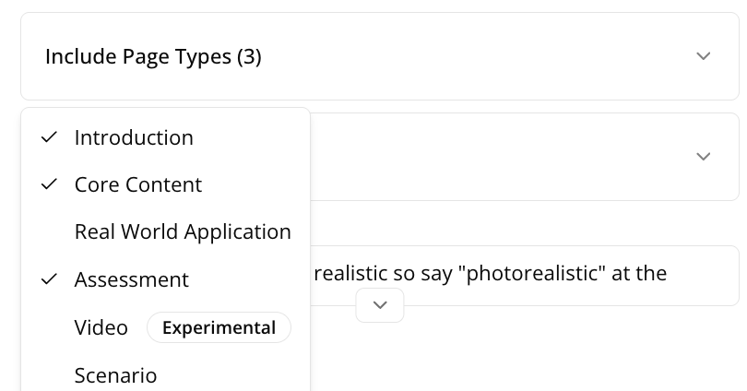
Task: Expand the second dropdown via its chevron
Action: click(x=703, y=157)
